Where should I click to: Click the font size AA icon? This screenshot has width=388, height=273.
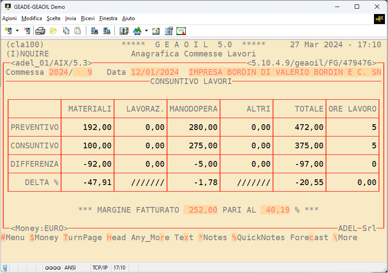[138, 31]
